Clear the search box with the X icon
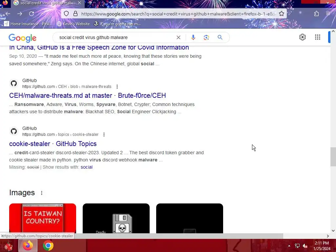The image size is (336, 252). (178, 37)
